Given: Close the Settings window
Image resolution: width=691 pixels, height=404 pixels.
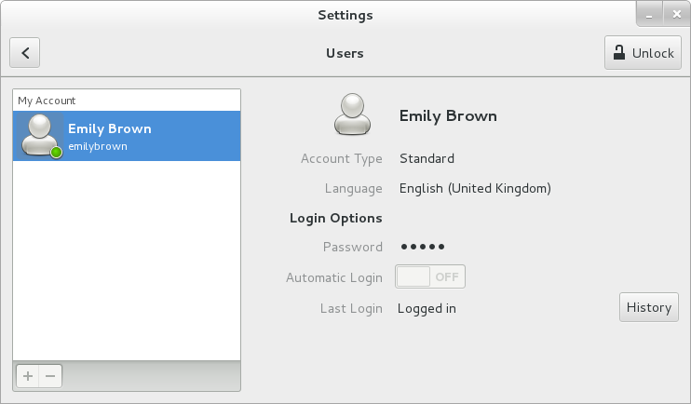Looking at the screenshot, I should pos(676,14).
